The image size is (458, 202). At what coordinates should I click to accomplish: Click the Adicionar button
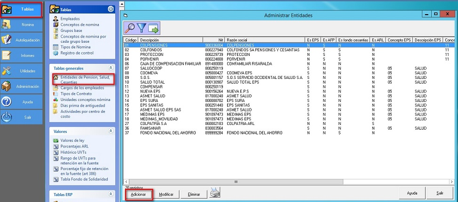tap(139, 194)
